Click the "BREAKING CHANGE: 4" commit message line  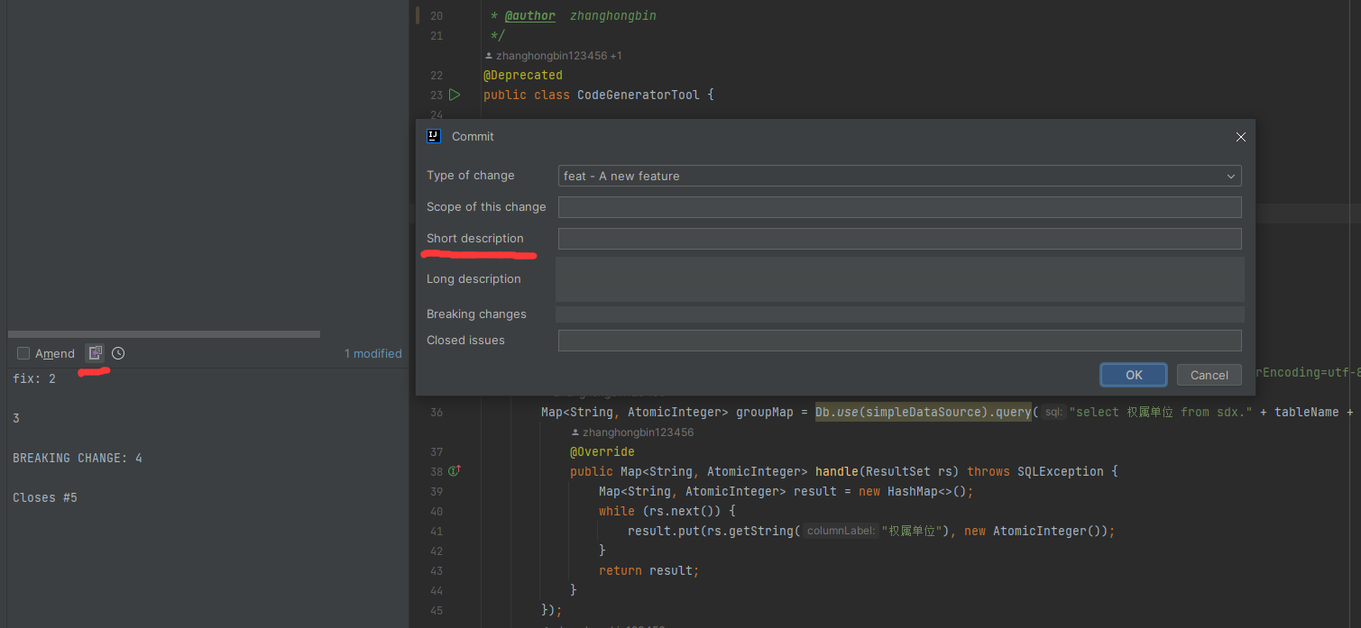pos(78,458)
